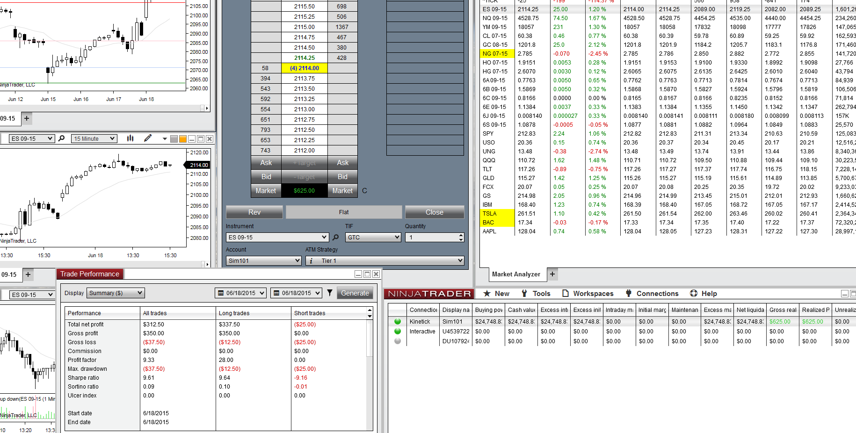856x433 pixels.
Task: Click the gray link color square in chart toolbar
Action: [174, 139]
